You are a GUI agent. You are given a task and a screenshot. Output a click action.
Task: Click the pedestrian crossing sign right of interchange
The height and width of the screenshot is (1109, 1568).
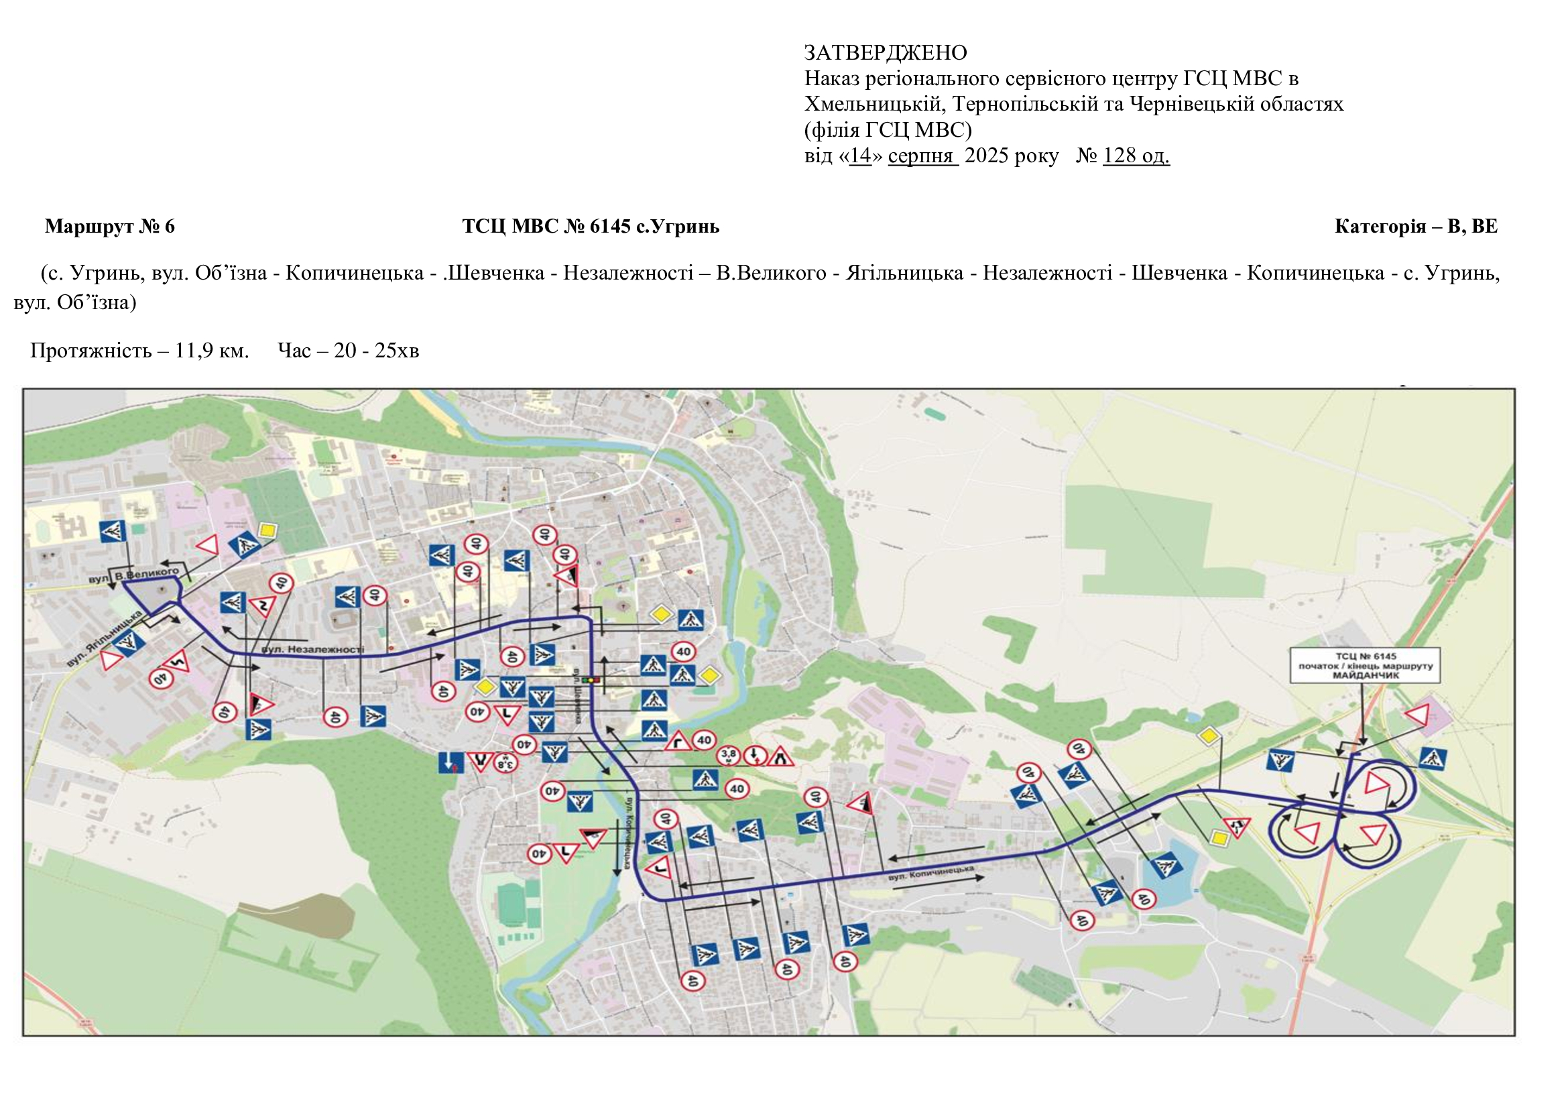point(1431,758)
